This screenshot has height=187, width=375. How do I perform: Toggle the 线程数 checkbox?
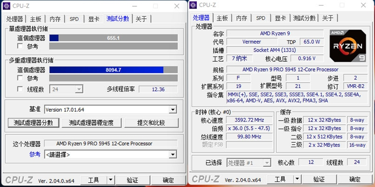point(20,89)
